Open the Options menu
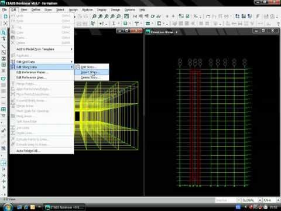Image resolution: width=281 pixels, height=211 pixels. pos(130,9)
